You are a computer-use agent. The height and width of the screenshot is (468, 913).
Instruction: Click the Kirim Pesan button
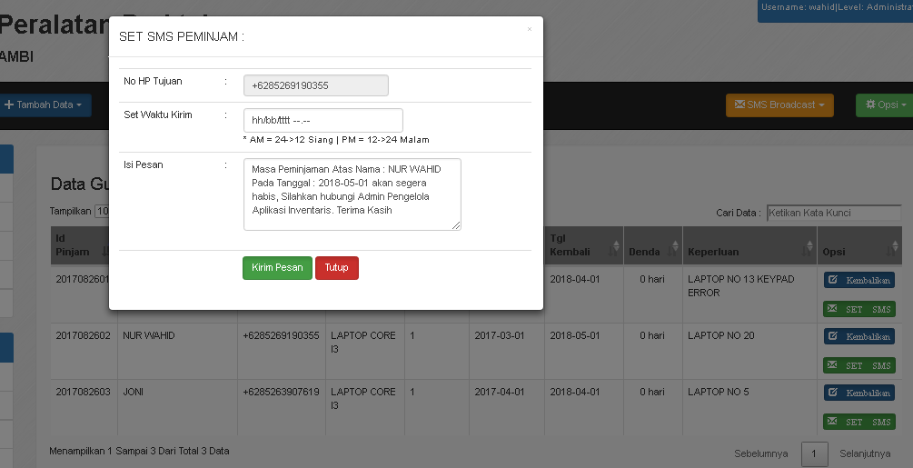coord(277,268)
